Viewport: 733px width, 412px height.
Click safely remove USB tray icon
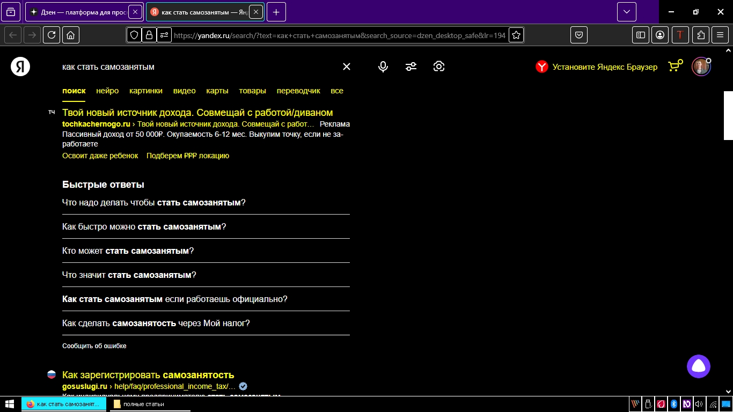648,404
